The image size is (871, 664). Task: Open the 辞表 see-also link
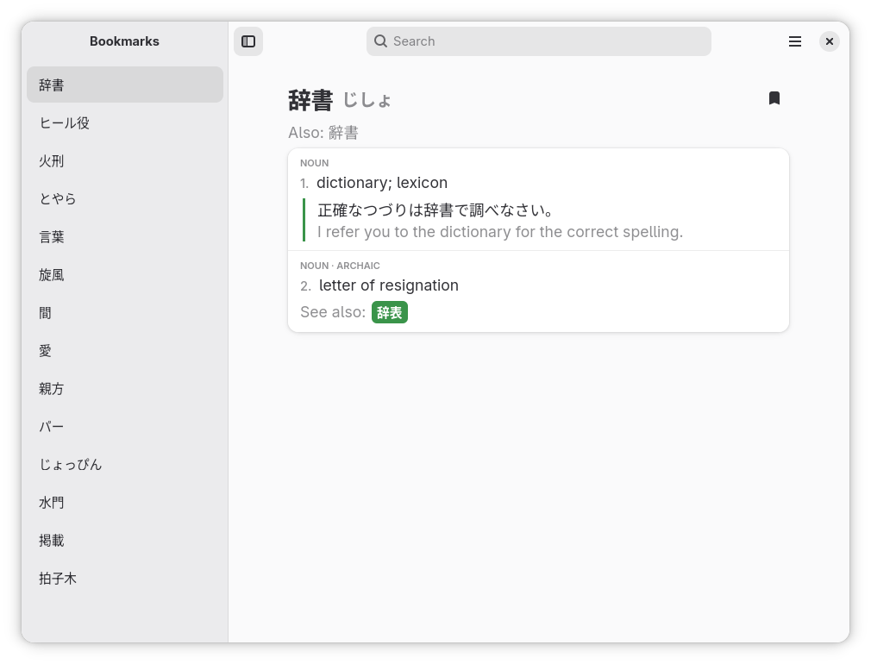click(x=390, y=312)
